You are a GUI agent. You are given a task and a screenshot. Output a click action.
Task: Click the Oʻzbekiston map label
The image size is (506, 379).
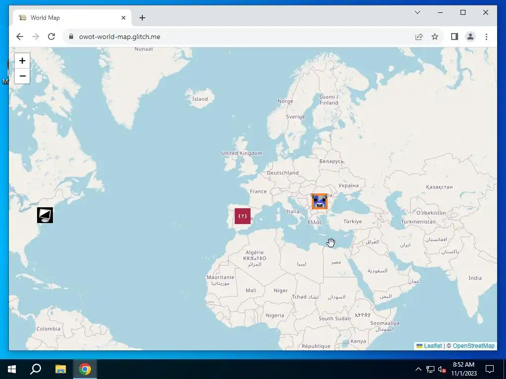(x=431, y=213)
